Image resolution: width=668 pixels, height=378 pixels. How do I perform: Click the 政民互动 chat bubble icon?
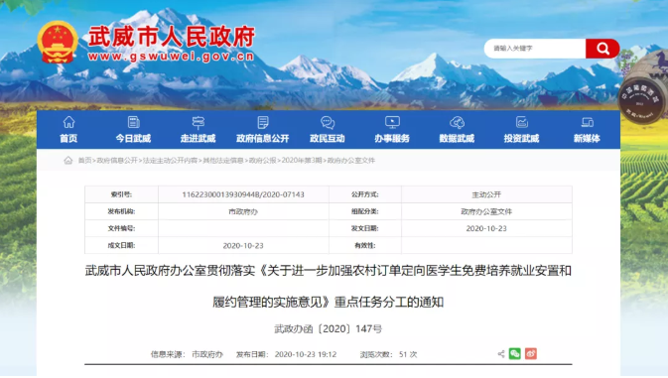point(328,123)
